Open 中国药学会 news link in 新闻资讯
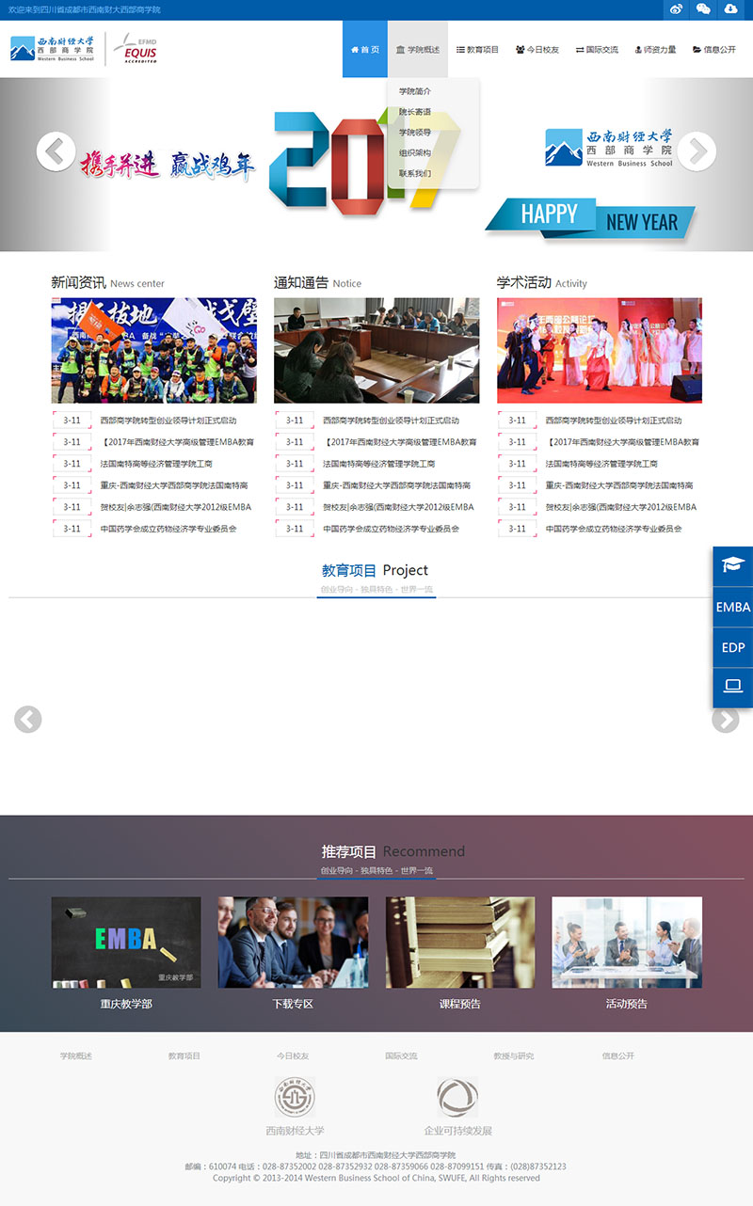 point(168,529)
